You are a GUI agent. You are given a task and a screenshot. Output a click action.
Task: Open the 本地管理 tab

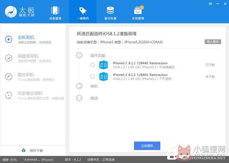click(138, 13)
